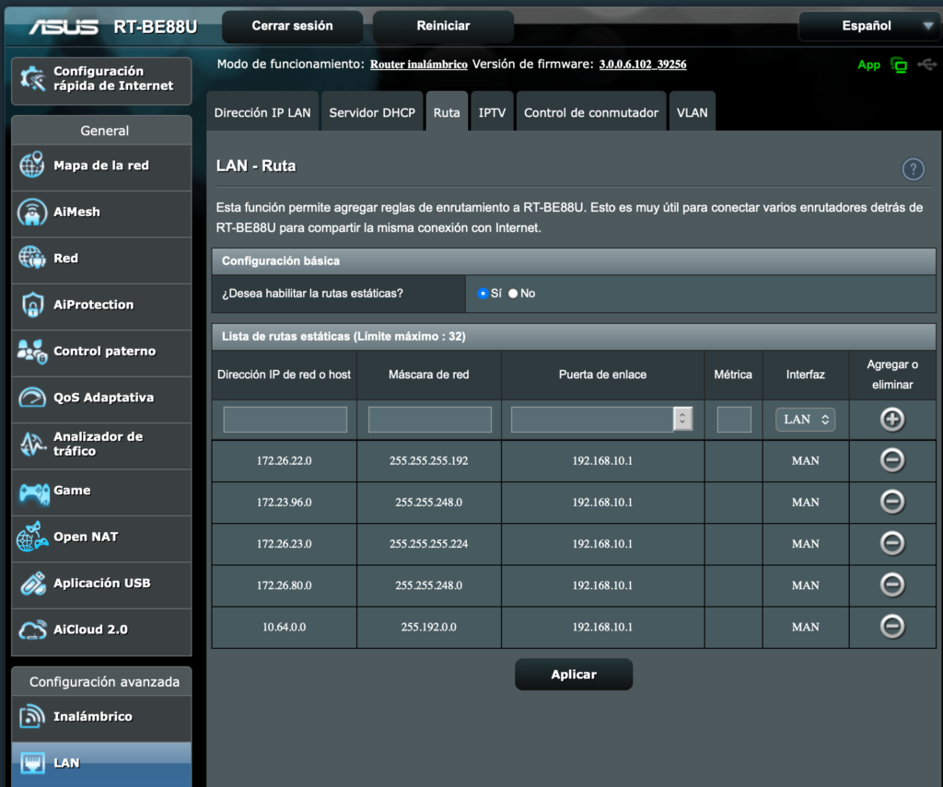Screen dimensions: 943x787
Task: Open LAN icon in advanced settings
Action: pyautogui.click(x=32, y=763)
